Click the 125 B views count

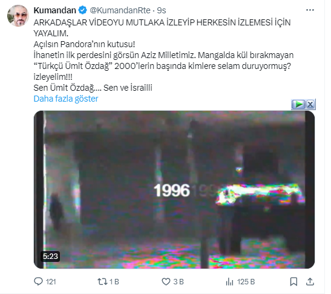[x=246, y=282]
